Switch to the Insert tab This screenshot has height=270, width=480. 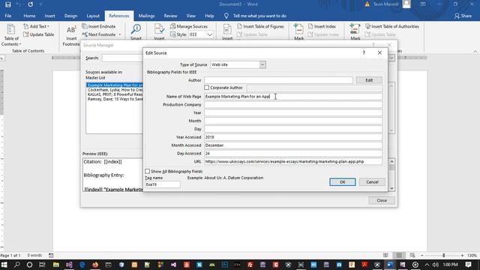pyautogui.click(x=50, y=16)
